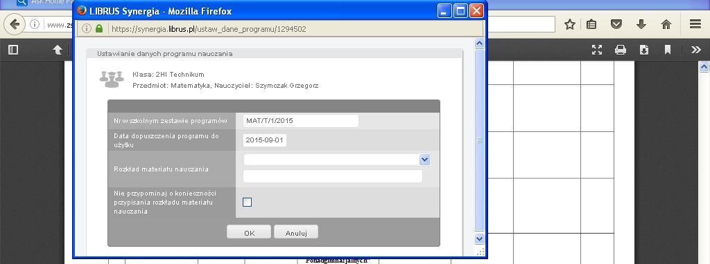Screen dimensions: 710x264
Task: Click the 'Klasa: 2HI Technikum' text
Action: 168,75
